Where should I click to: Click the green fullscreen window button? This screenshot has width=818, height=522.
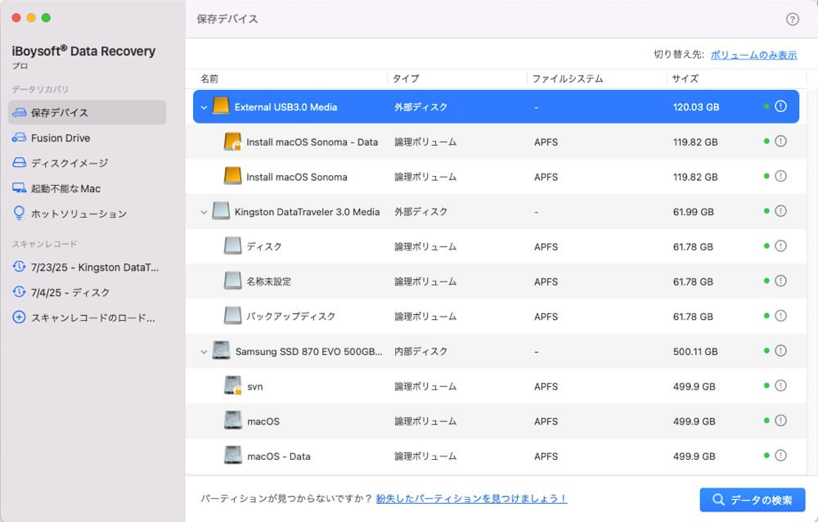(46, 18)
